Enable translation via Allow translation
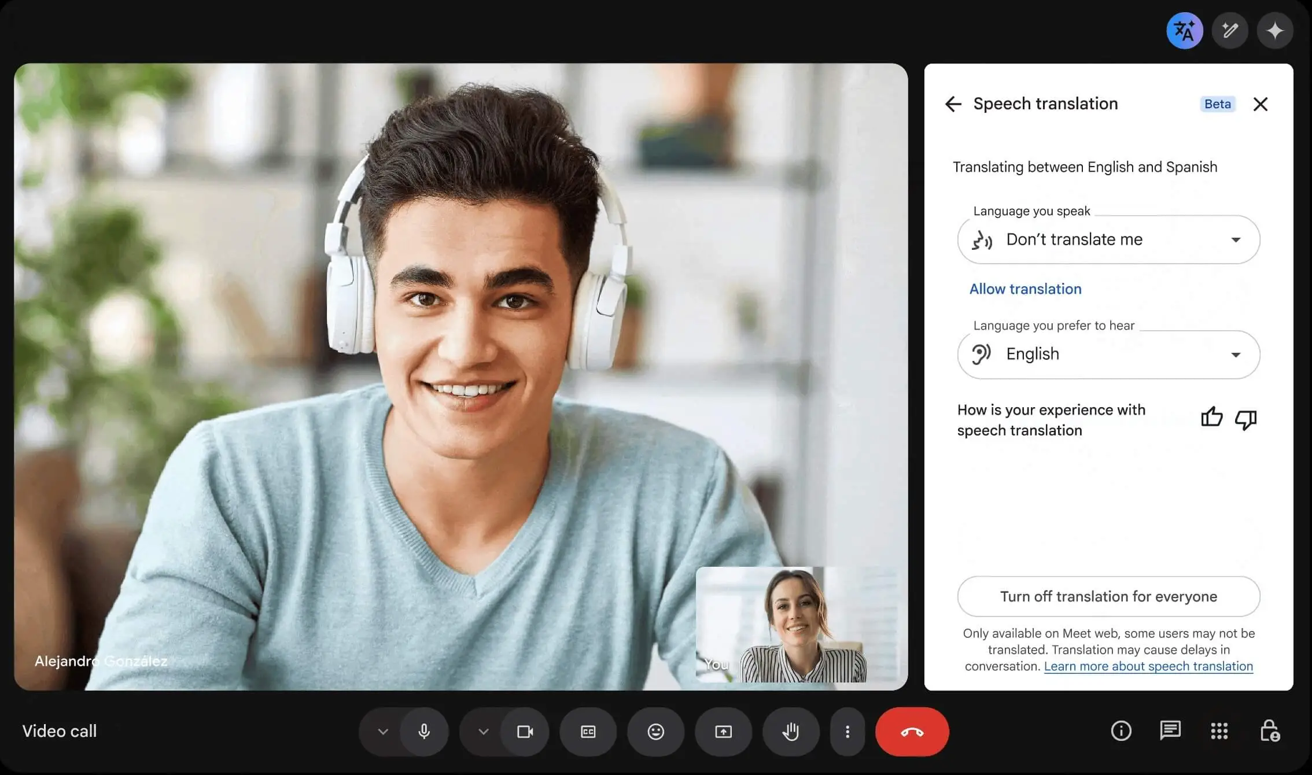1312x775 pixels. click(x=1025, y=289)
